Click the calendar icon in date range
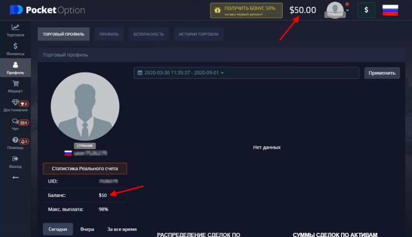412x237 pixels. (x=140, y=73)
